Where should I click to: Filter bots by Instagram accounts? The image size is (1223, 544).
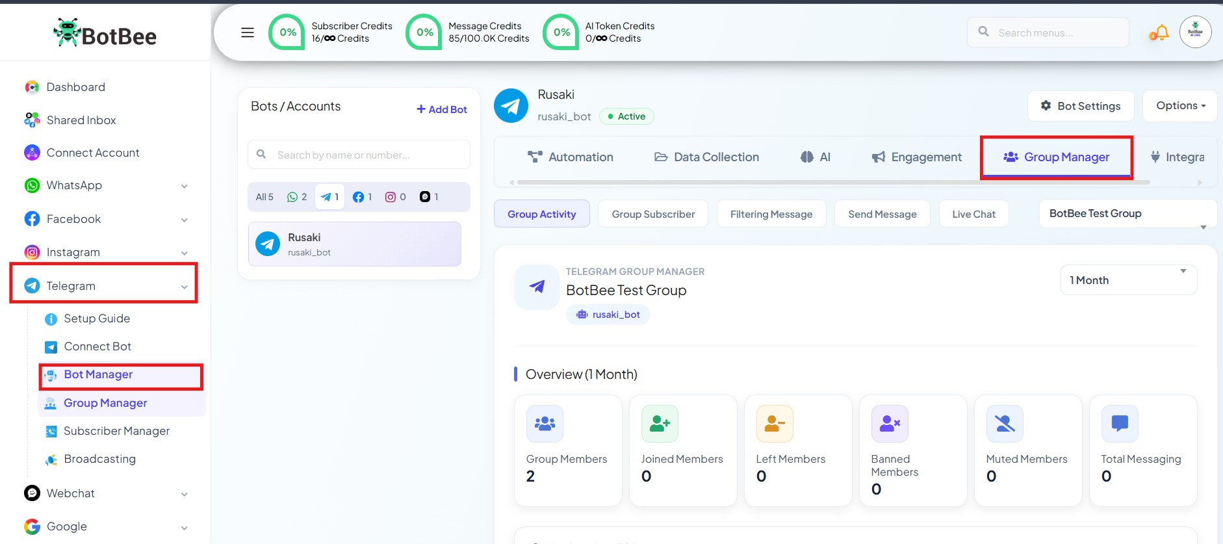coord(396,197)
